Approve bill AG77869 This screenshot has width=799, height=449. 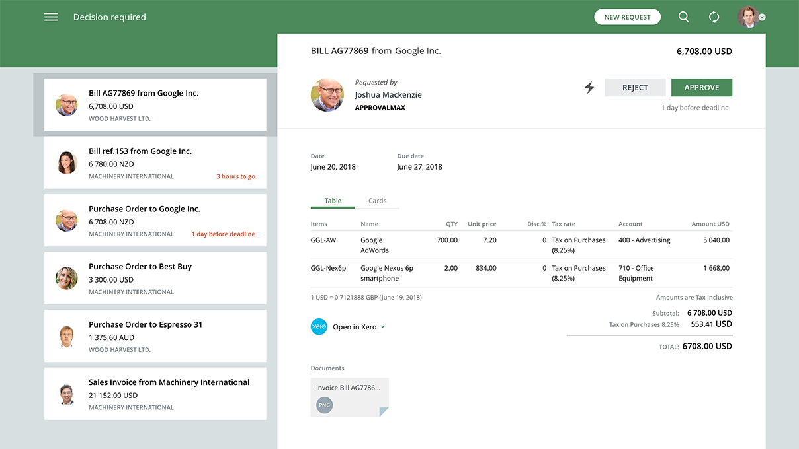[x=702, y=87]
